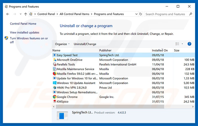Open Turn Windows features on or off
This screenshot has height=126, width=198.
coord(29,40)
